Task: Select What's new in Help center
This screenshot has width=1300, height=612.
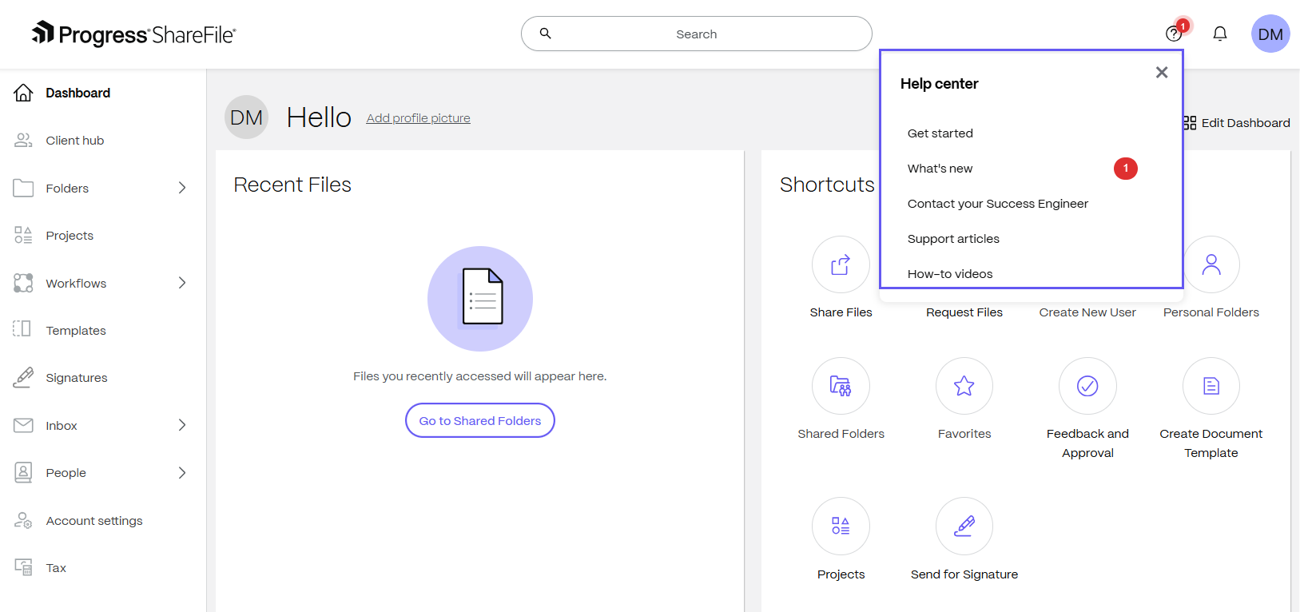Action: click(940, 169)
